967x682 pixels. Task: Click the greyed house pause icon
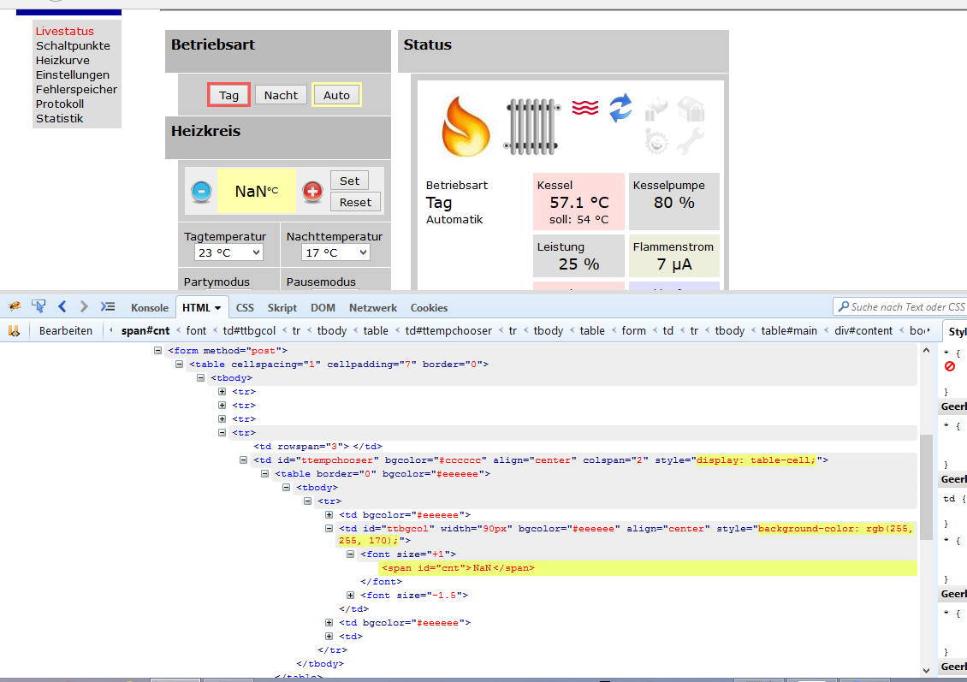pyautogui.click(x=691, y=109)
